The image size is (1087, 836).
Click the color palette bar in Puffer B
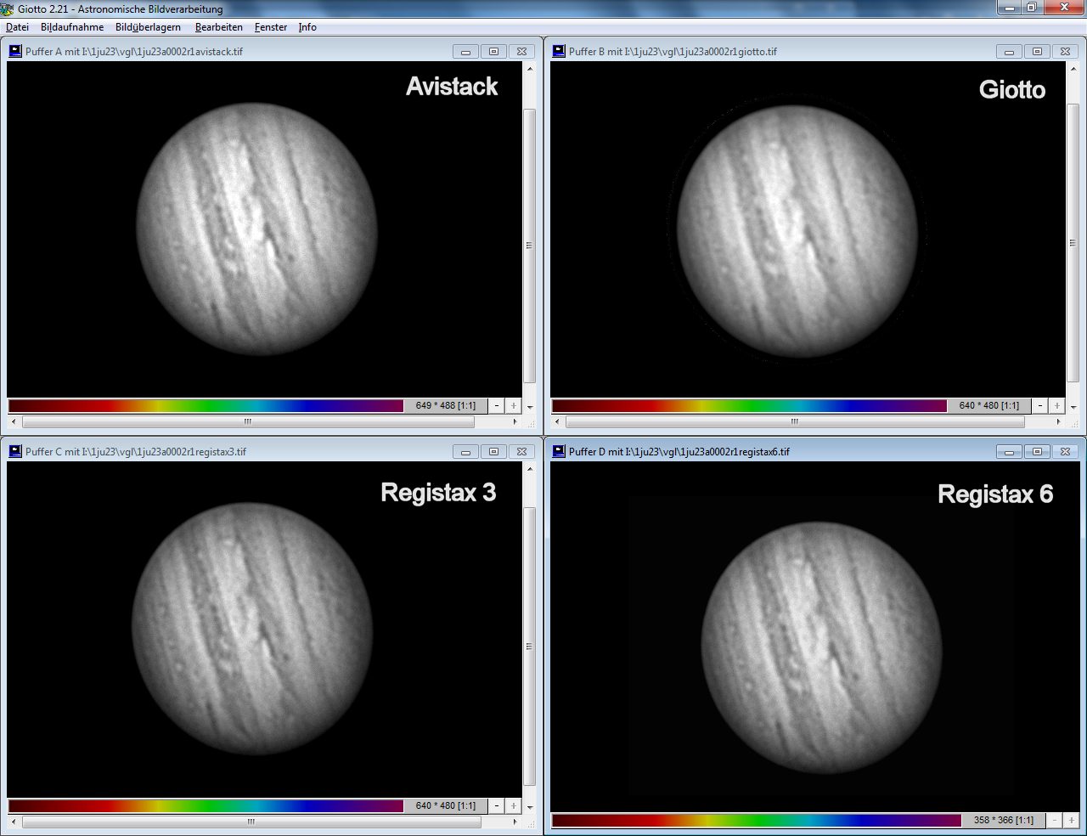point(749,406)
